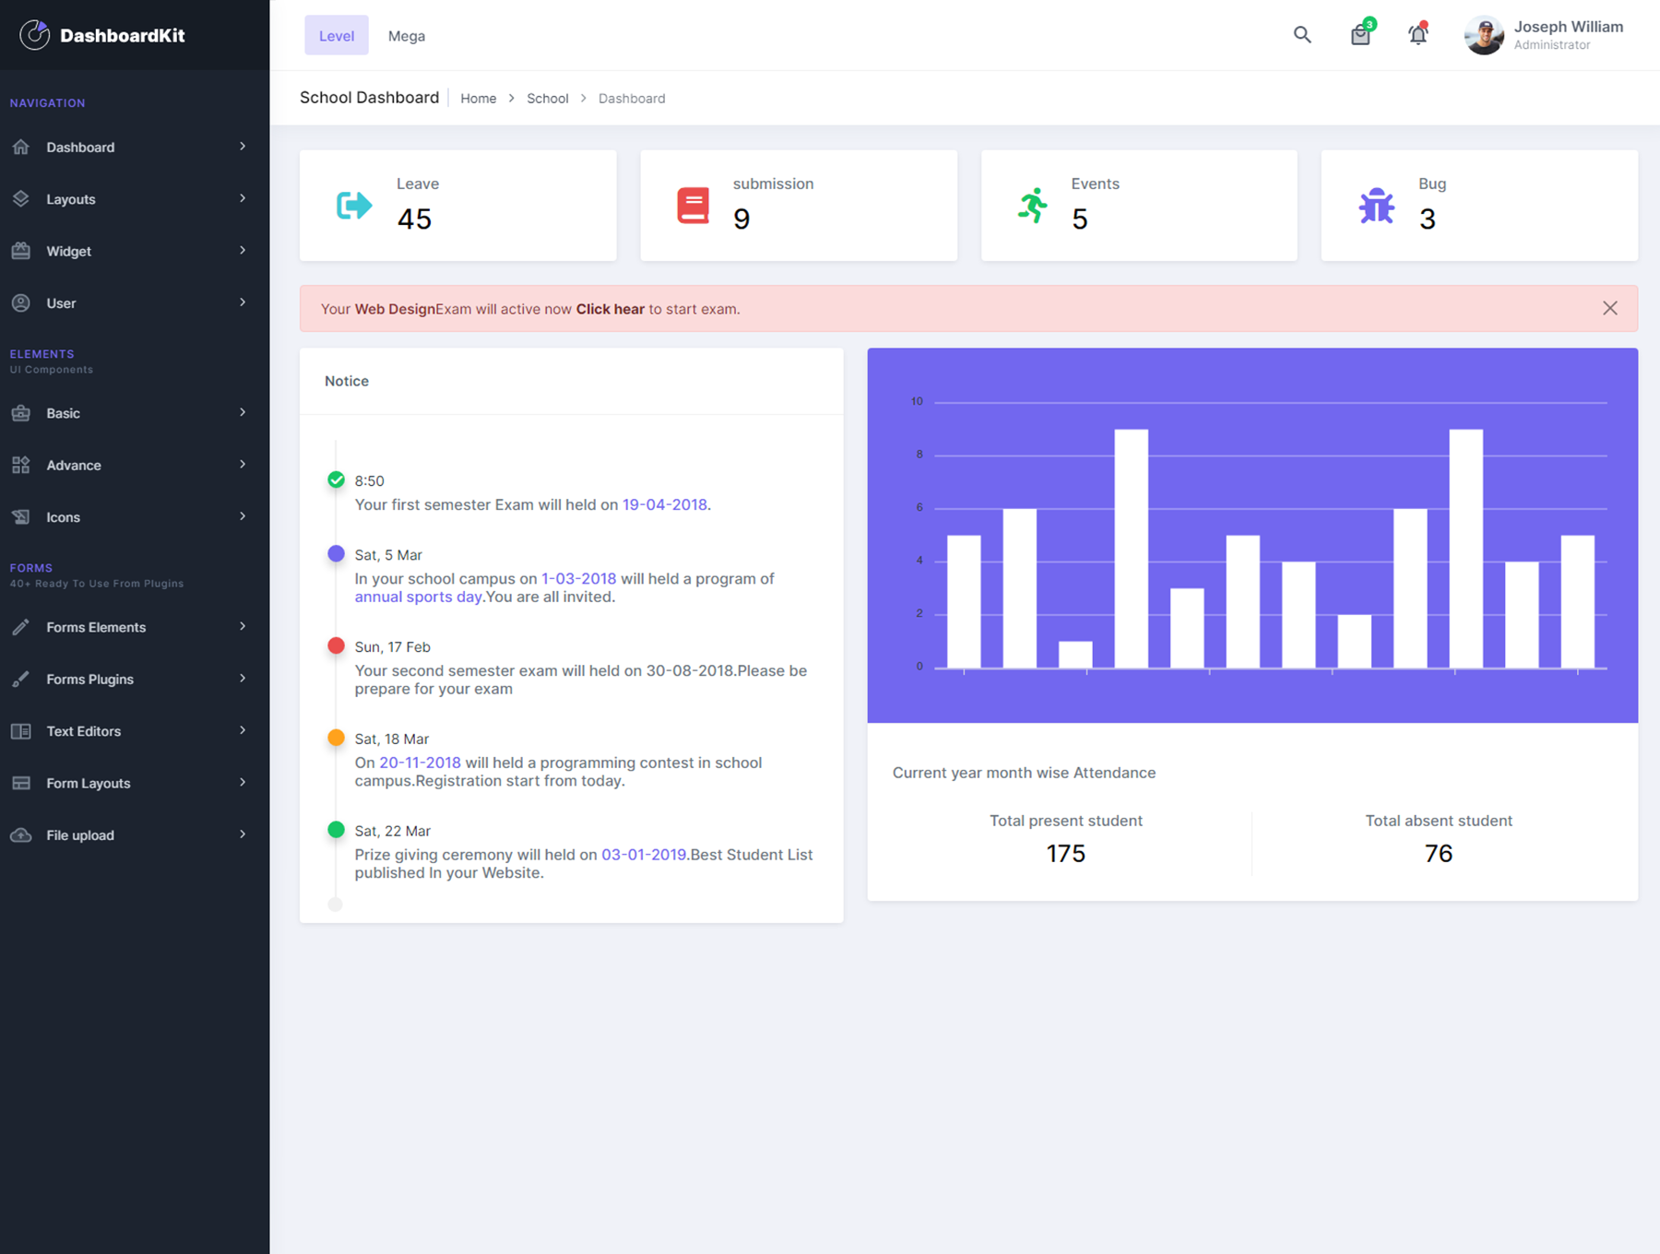Image resolution: width=1660 pixels, height=1254 pixels.
Task: Click Joseph William's avatar photo
Action: [x=1484, y=35]
